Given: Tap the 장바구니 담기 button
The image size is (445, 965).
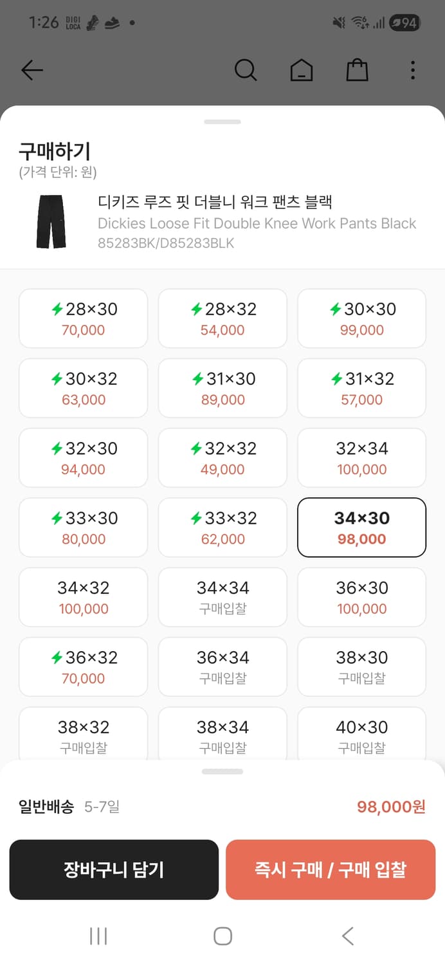Looking at the screenshot, I should [x=114, y=870].
